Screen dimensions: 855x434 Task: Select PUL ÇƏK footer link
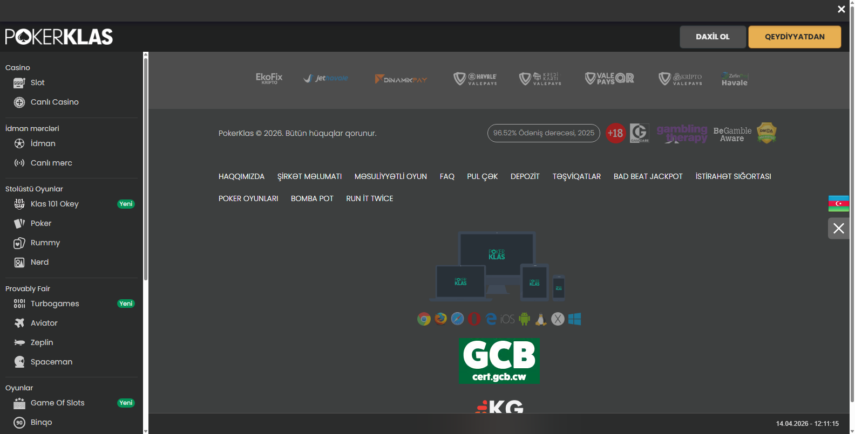(483, 176)
